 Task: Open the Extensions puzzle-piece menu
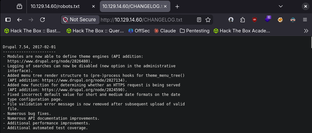click(x=242, y=20)
